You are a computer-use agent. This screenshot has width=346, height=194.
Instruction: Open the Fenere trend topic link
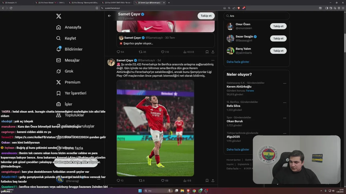pos(250,91)
